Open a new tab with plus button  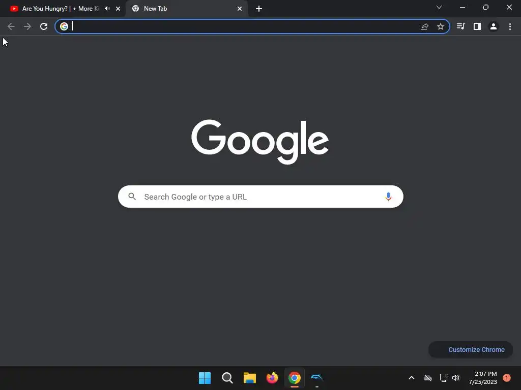click(x=259, y=9)
